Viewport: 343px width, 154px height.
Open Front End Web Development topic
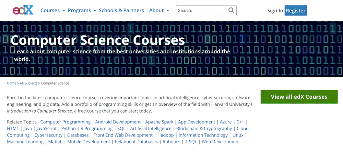point(123,135)
